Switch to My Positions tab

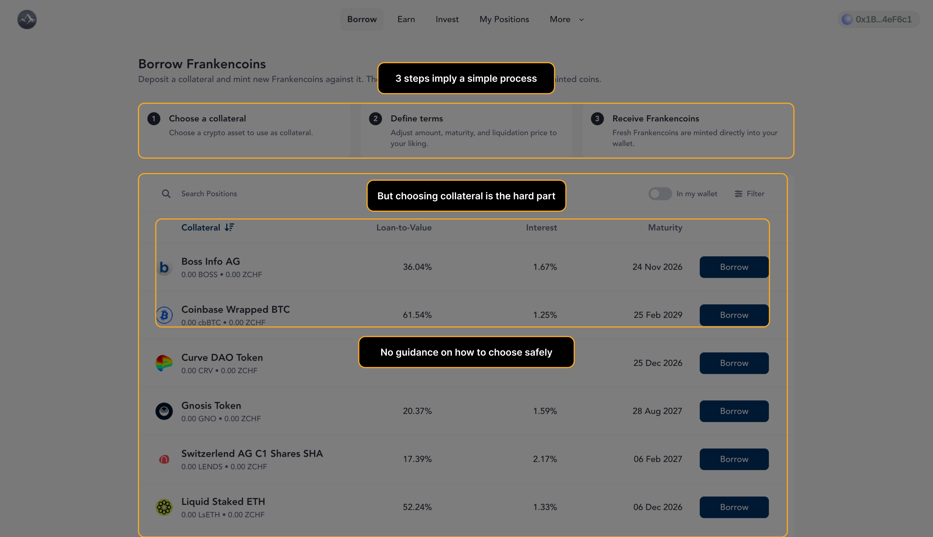click(x=504, y=19)
